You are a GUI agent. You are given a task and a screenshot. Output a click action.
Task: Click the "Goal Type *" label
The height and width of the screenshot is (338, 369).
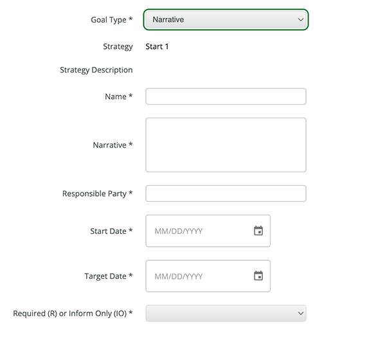click(112, 20)
